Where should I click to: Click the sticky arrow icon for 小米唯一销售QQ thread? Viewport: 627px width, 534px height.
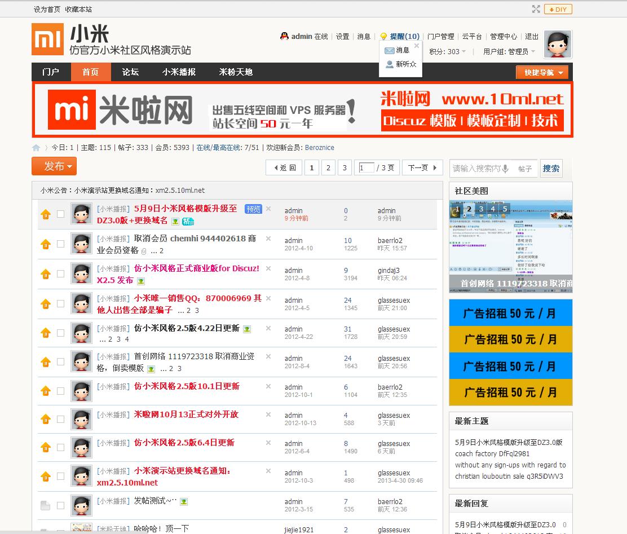(46, 304)
